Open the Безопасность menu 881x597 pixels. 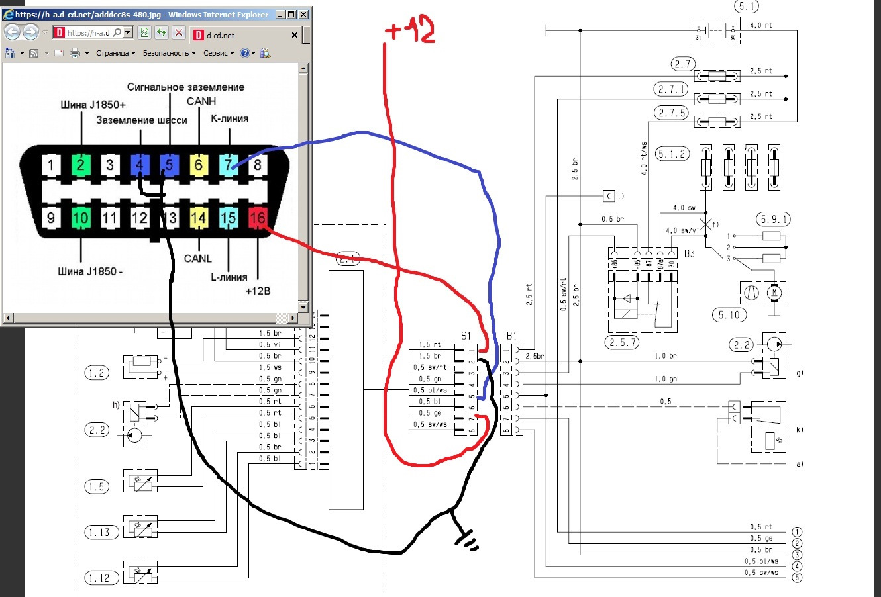pyautogui.click(x=168, y=53)
